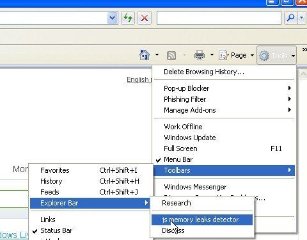The width and height of the screenshot is (307, 240).
Task: Expand Pop-up Blocker submenu arrow
Action: pyautogui.click(x=290, y=88)
